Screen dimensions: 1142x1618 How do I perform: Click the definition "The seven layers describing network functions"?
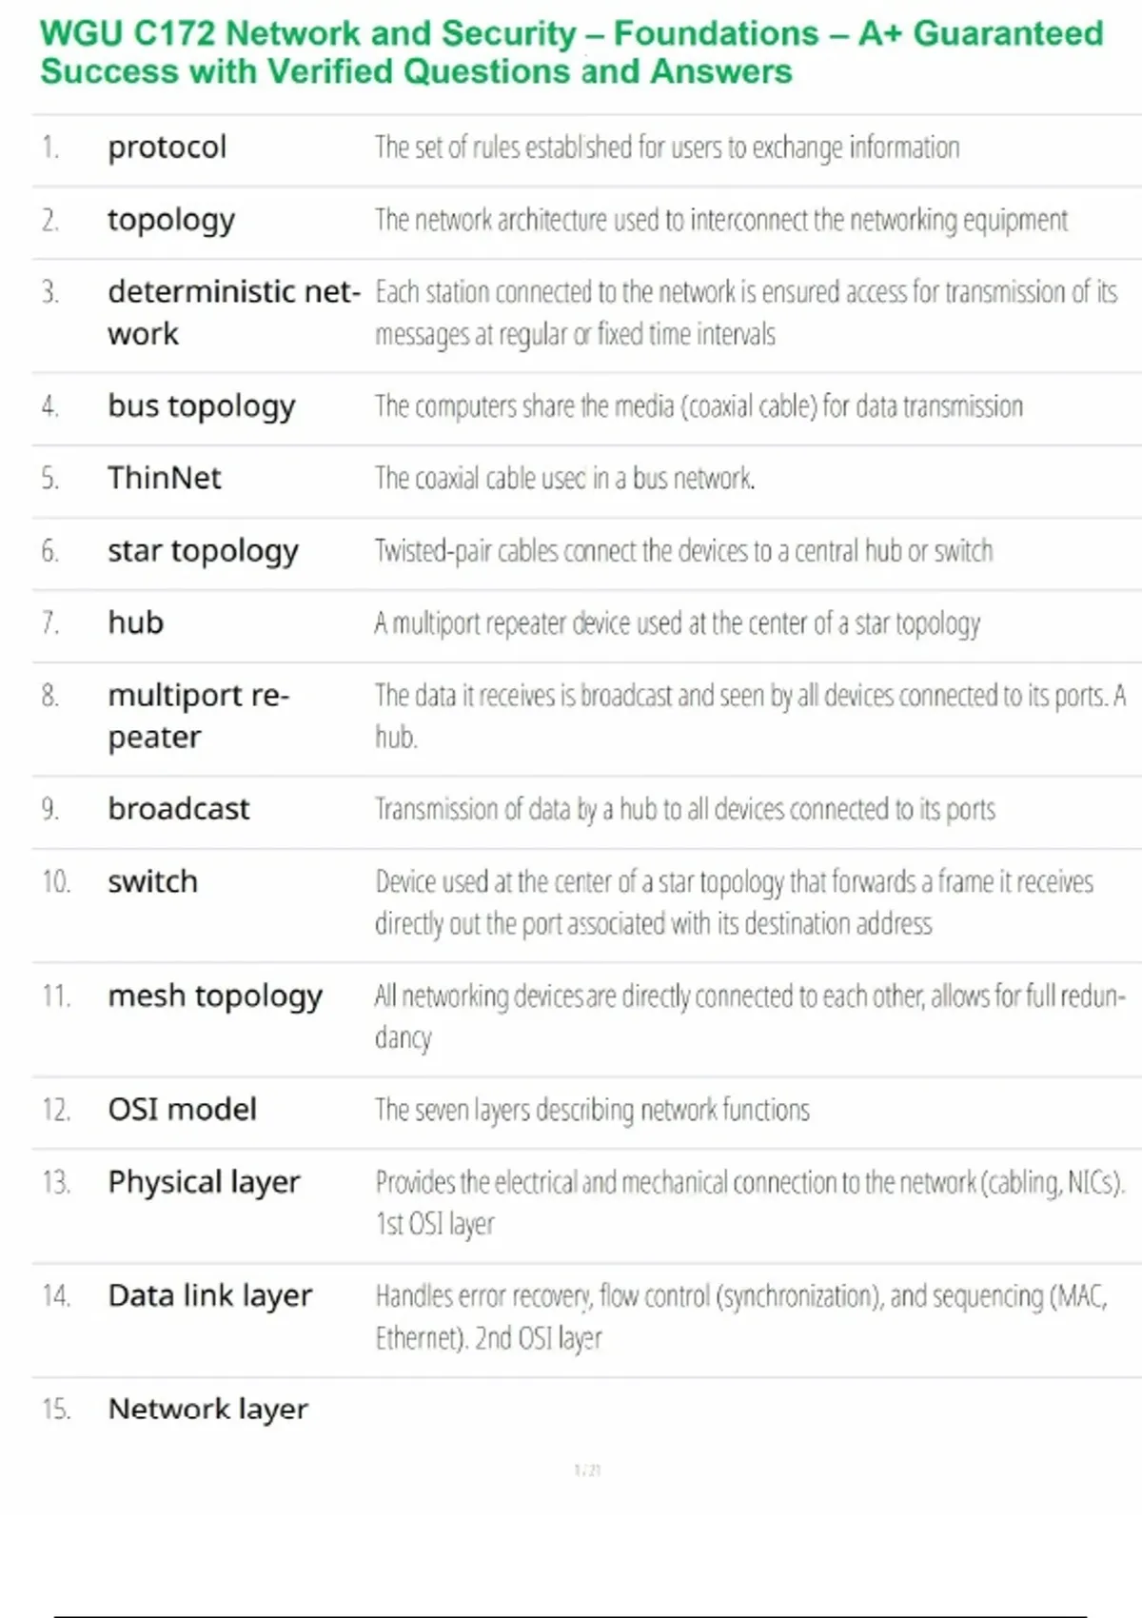pos(592,1110)
